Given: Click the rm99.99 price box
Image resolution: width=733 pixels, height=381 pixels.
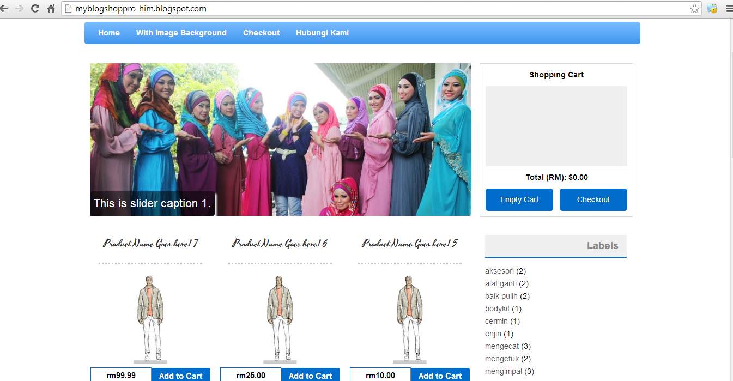Looking at the screenshot, I should point(121,375).
